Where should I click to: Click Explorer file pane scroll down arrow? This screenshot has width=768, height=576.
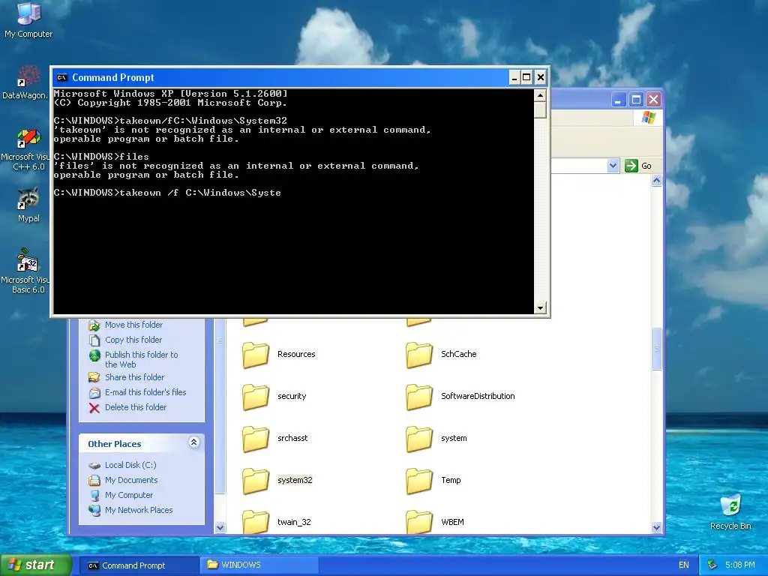656,527
